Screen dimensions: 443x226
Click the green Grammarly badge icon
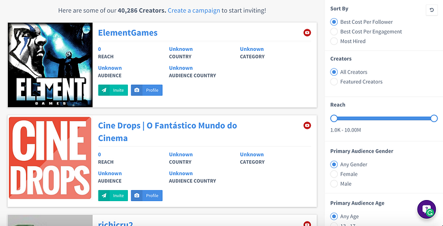(x=430, y=213)
